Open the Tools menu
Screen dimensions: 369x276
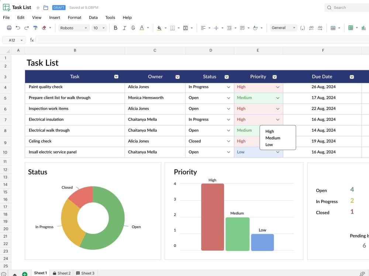click(x=110, y=18)
